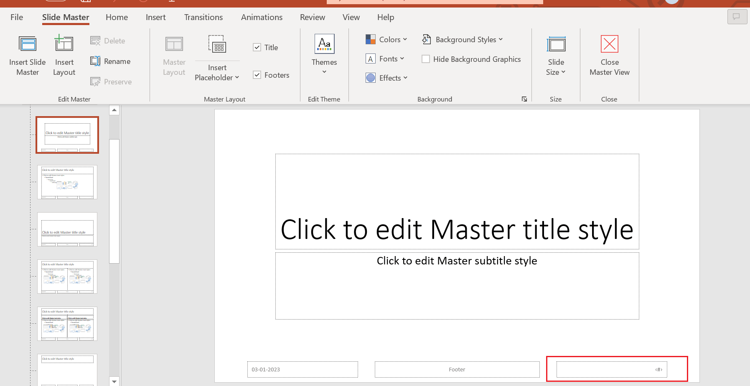Click the Delete layout icon
Viewport: 750px width, 386px height.
click(95, 41)
